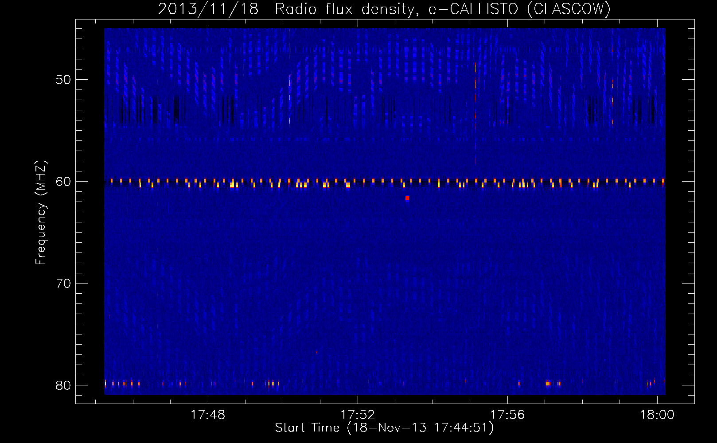Click the 17:52 time tick label
This screenshot has height=443, width=717.
pyautogui.click(x=358, y=415)
